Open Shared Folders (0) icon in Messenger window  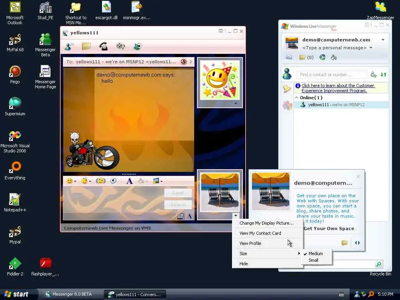(306, 57)
